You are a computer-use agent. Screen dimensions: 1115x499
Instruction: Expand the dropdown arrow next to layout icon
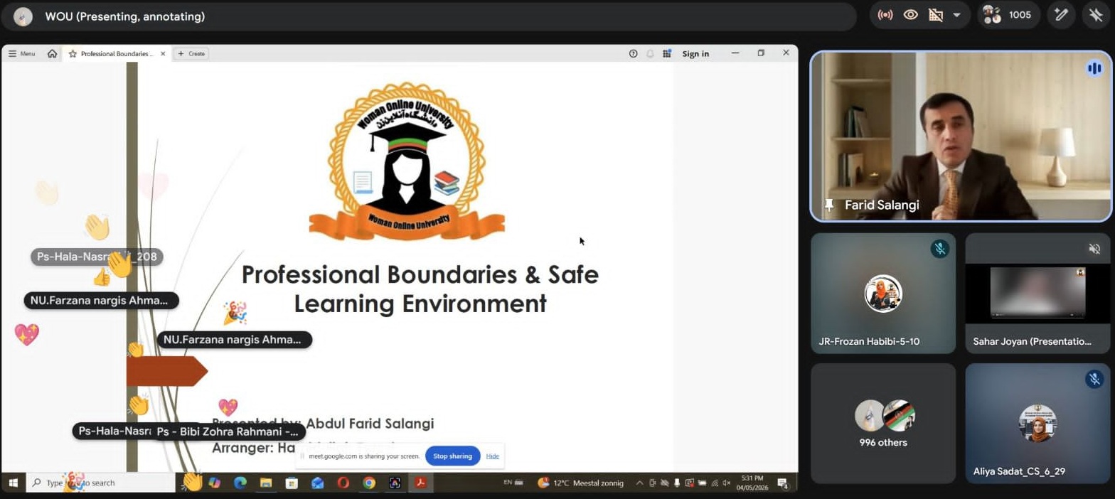(x=956, y=15)
